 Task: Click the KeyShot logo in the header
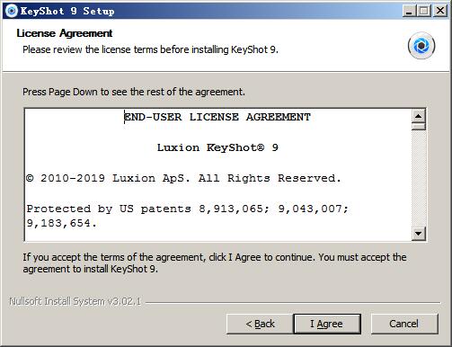coord(421,46)
